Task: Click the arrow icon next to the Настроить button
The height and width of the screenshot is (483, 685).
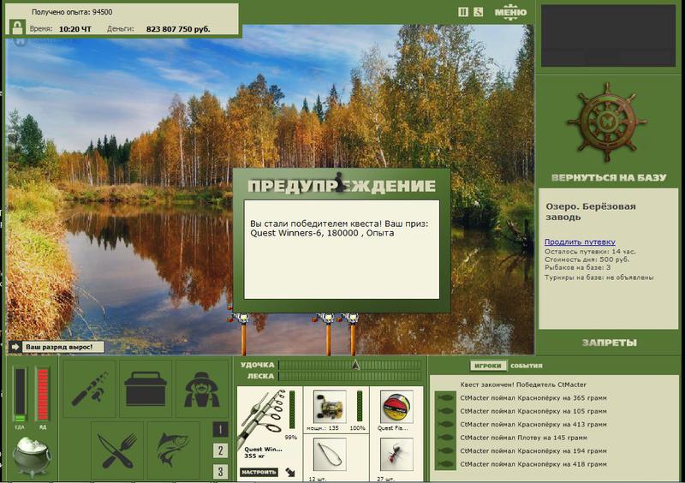Action: [x=290, y=472]
